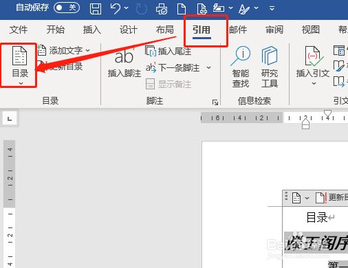Click the 目录 heading in the document
This screenshot has width=348, height=268.
317,217
